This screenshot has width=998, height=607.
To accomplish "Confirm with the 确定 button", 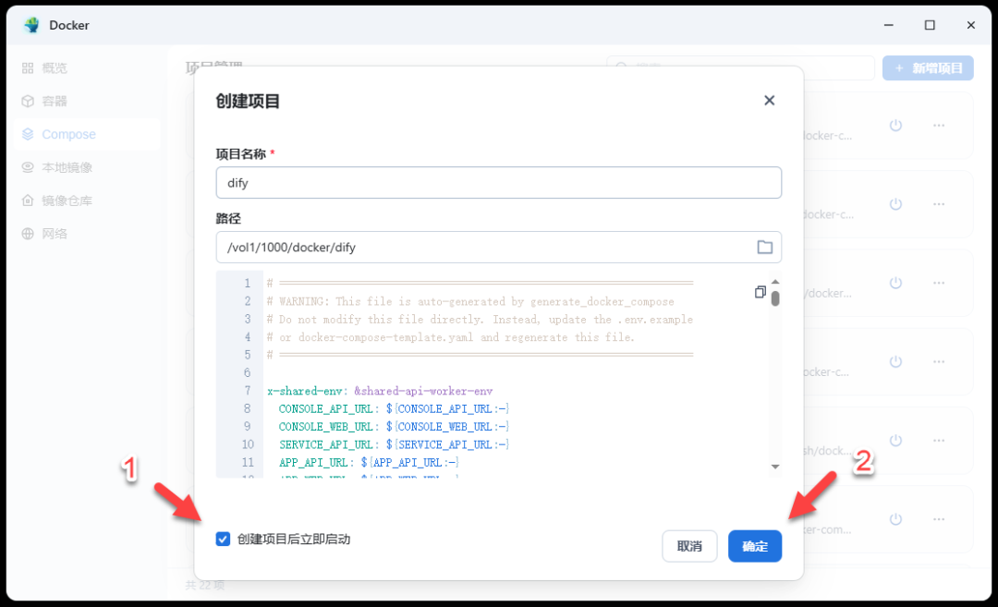I will click(x=755, y=546).
